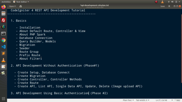Place cursor on '- Installation' line

click(28, 27)
